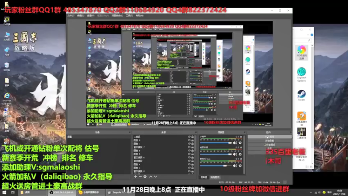Mute the 桌面音频 speaker icon
Image resolution: width=348 pixels, height=196 pixels.
(x=235, y=154)
